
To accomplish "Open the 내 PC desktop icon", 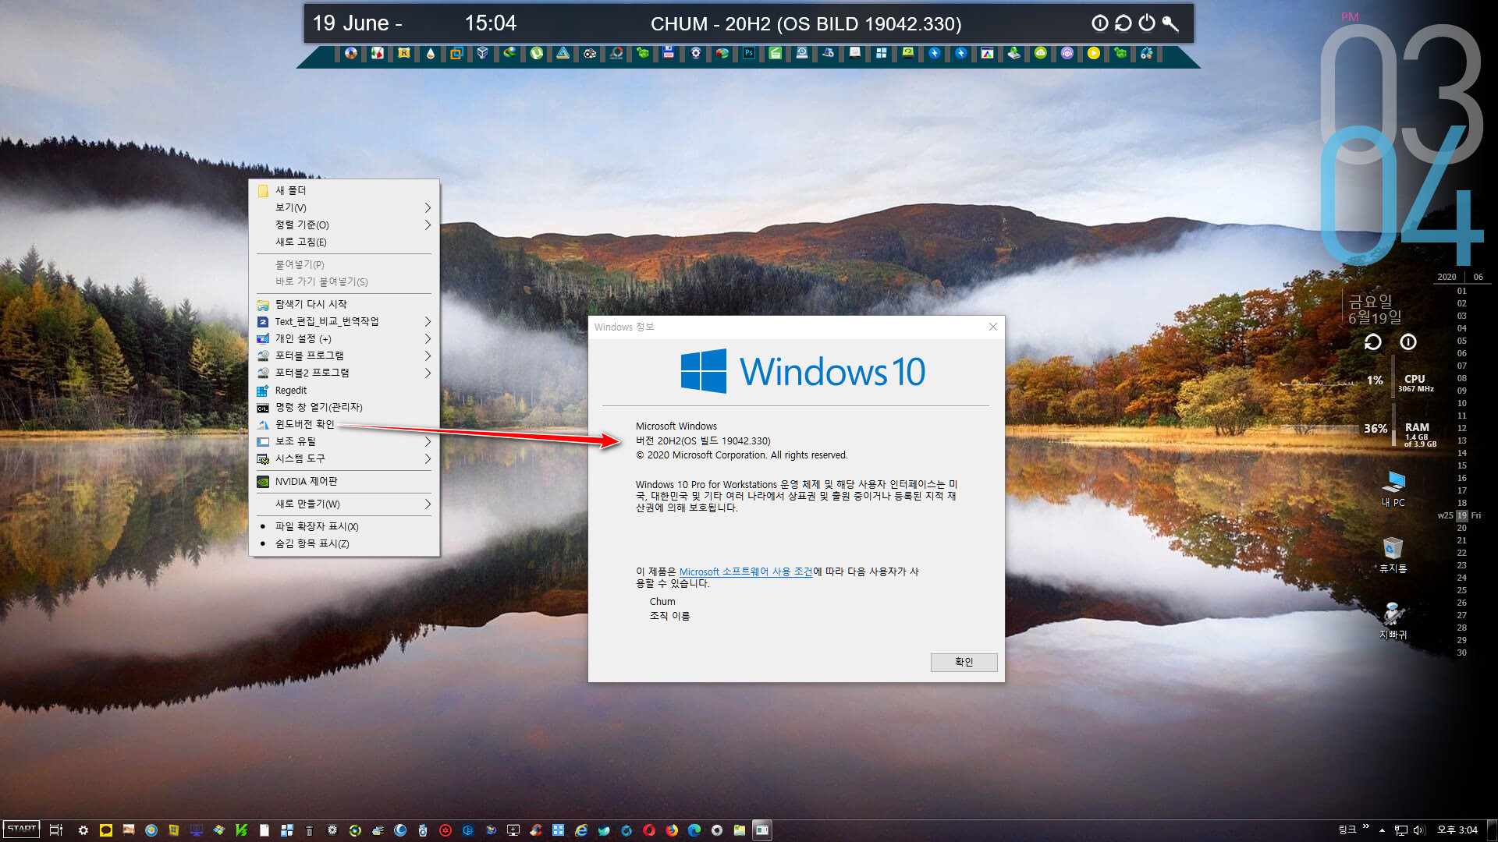I will click(x=1393, y=489).
